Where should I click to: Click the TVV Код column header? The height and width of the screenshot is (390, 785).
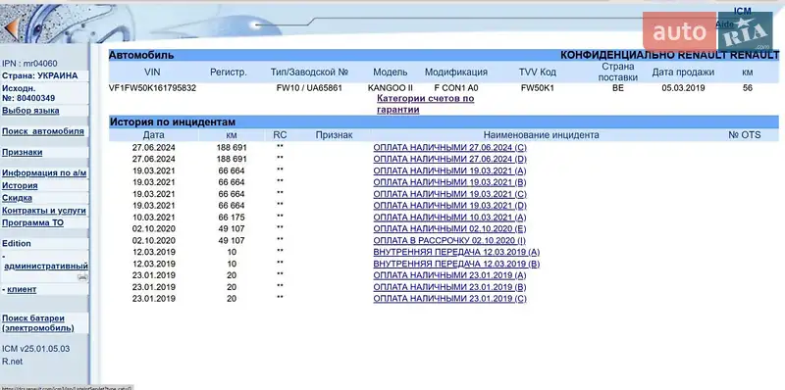537,72
